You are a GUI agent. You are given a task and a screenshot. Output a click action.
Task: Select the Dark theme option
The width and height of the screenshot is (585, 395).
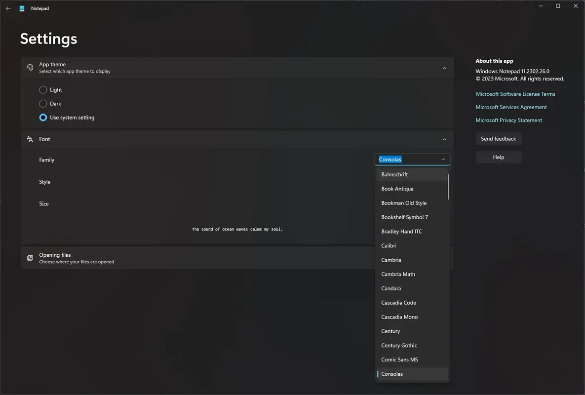coord(43,103)
